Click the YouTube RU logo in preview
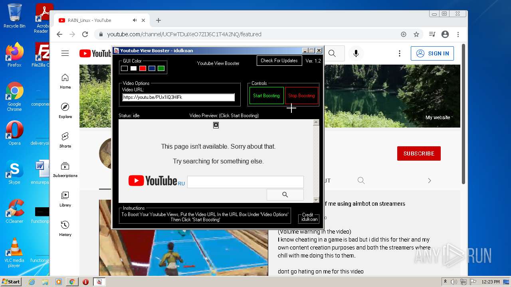Screen dimensions: 511x287 click(x=156, y=181)
